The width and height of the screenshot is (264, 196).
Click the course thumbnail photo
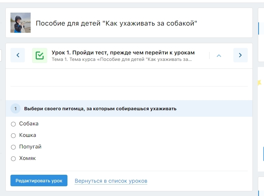click(x=21, y=23)
